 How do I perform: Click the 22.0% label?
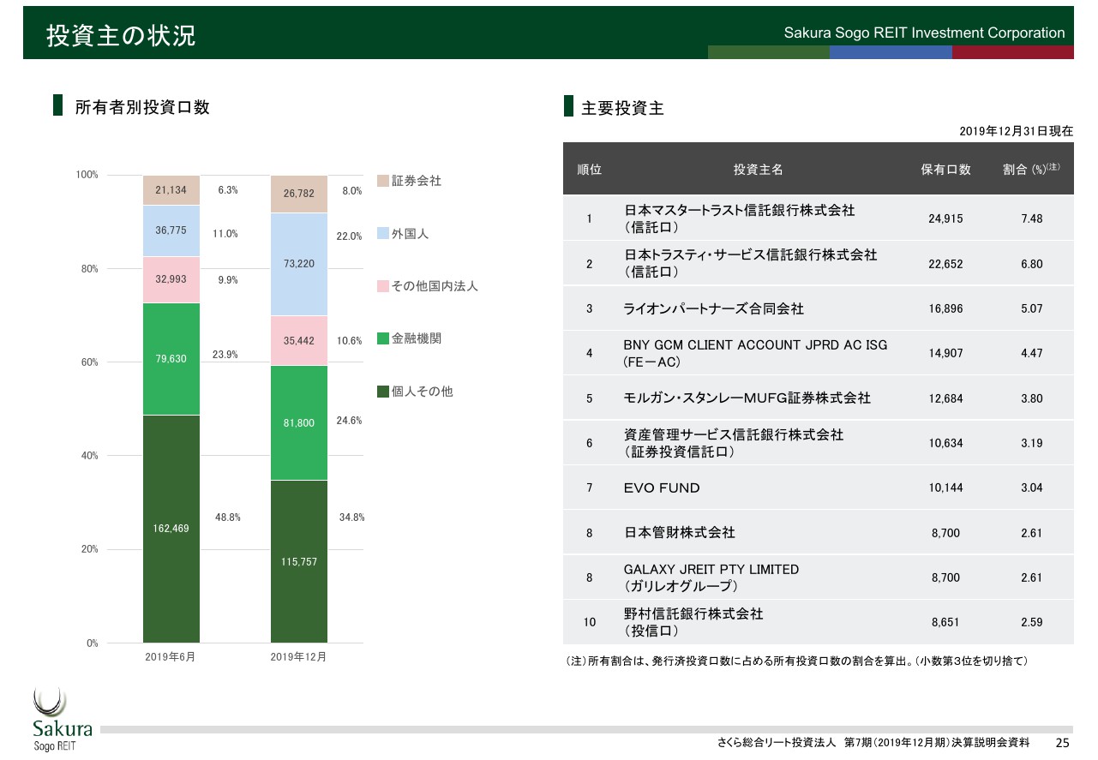tap(349, 236)
